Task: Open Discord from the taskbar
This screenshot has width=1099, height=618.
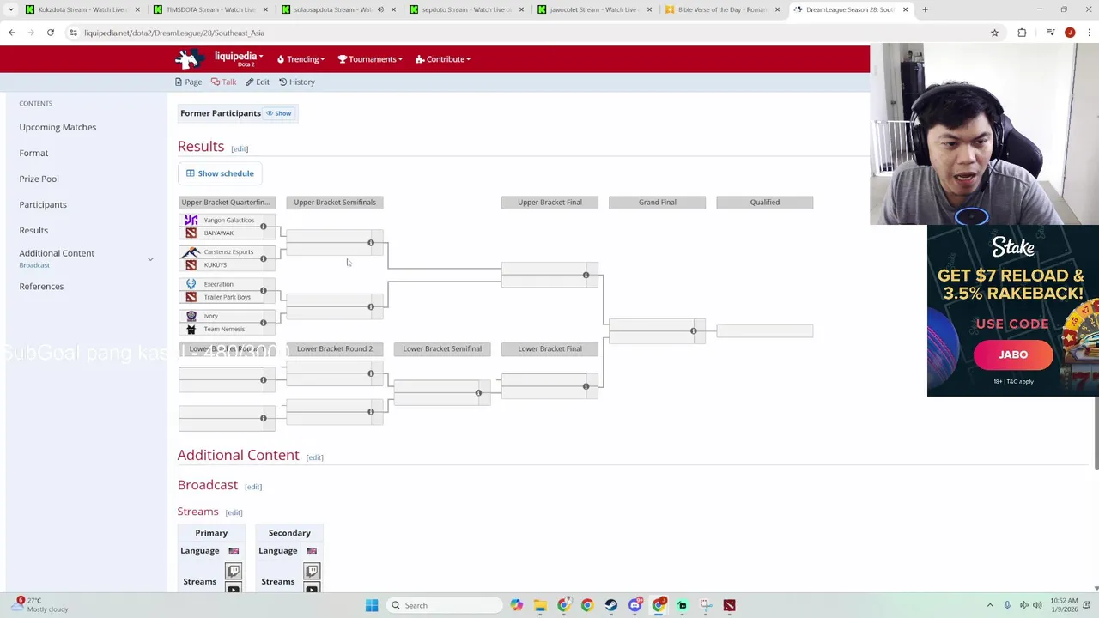Action: tap(635, 605)
